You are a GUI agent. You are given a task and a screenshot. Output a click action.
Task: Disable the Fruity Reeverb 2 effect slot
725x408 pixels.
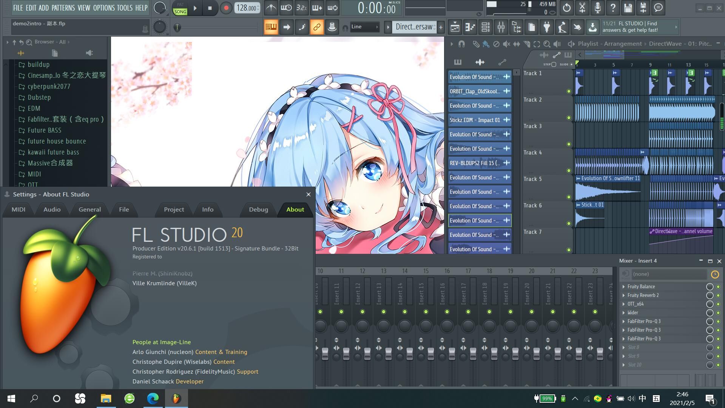[x=718, y=295]
